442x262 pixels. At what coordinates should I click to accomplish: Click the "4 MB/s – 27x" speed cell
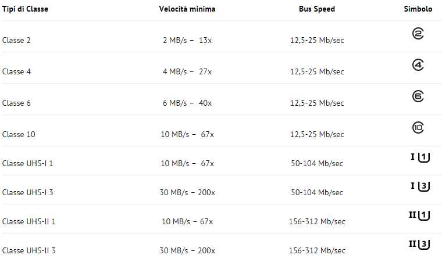187,71
